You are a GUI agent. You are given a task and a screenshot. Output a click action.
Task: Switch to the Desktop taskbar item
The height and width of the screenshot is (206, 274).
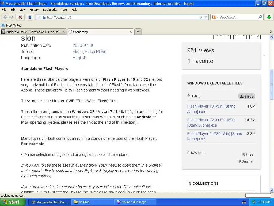(x=93, y=202)
